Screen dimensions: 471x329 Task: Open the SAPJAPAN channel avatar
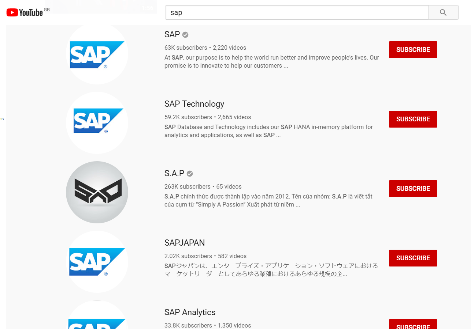[x=97, y=262]
